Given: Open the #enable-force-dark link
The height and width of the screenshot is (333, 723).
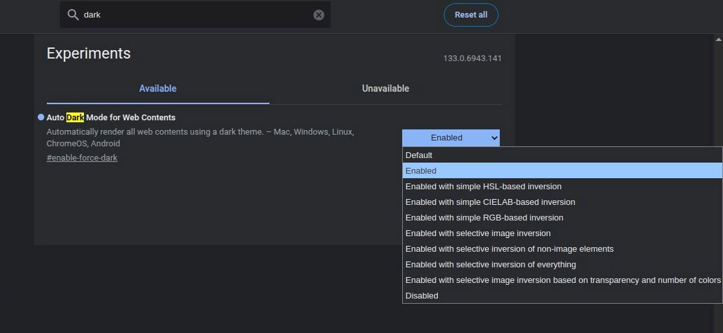Looking at the screenshot, I should tap(82, 158).
